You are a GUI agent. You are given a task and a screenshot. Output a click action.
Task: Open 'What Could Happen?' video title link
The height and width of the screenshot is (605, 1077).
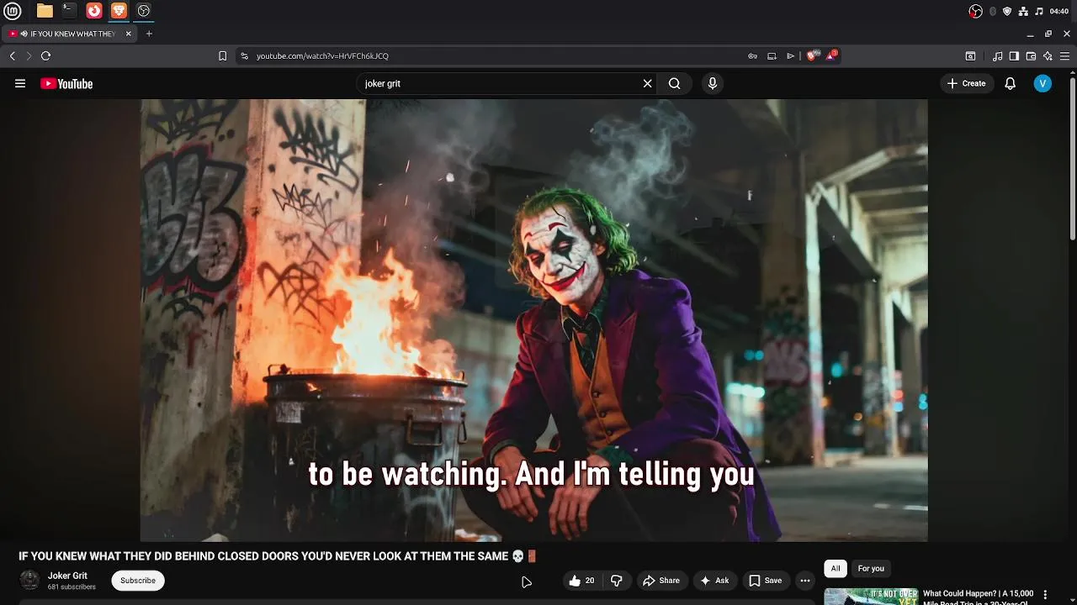(978, 597)
